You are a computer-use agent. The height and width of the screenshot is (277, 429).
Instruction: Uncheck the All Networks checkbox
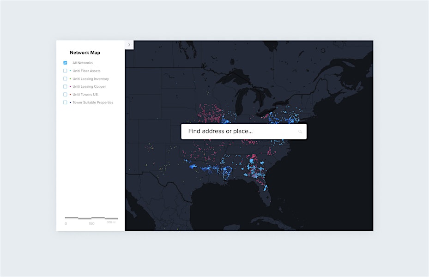coord(65,63)
